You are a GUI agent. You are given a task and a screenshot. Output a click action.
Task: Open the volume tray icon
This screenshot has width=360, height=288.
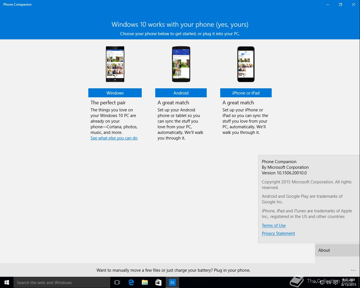(328, 282)
